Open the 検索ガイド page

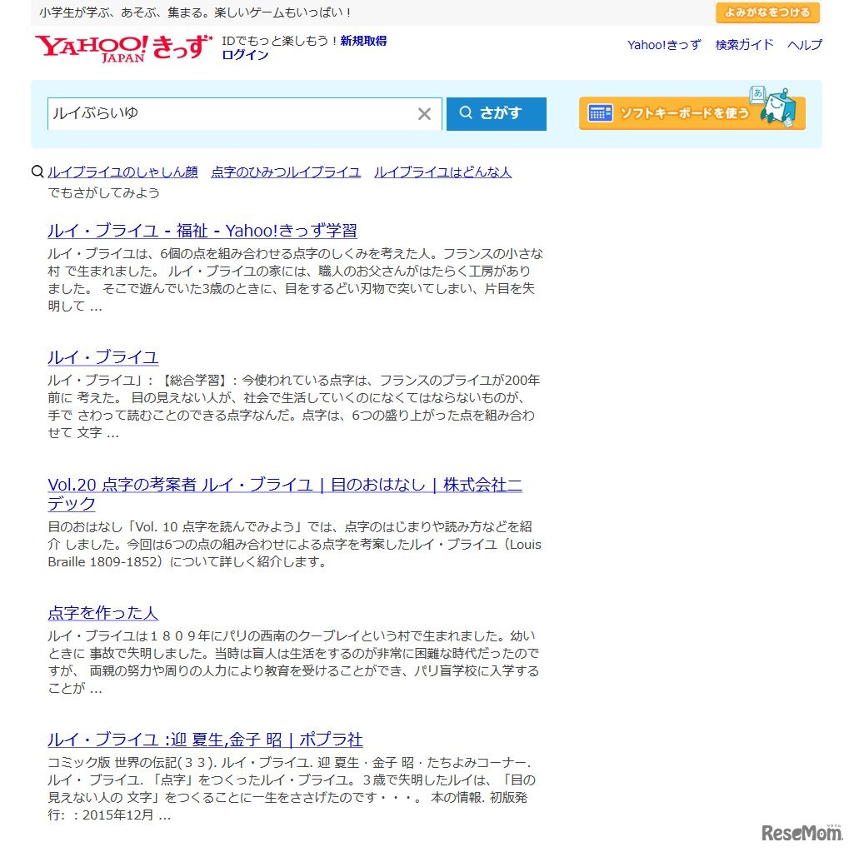pos(743,46)
